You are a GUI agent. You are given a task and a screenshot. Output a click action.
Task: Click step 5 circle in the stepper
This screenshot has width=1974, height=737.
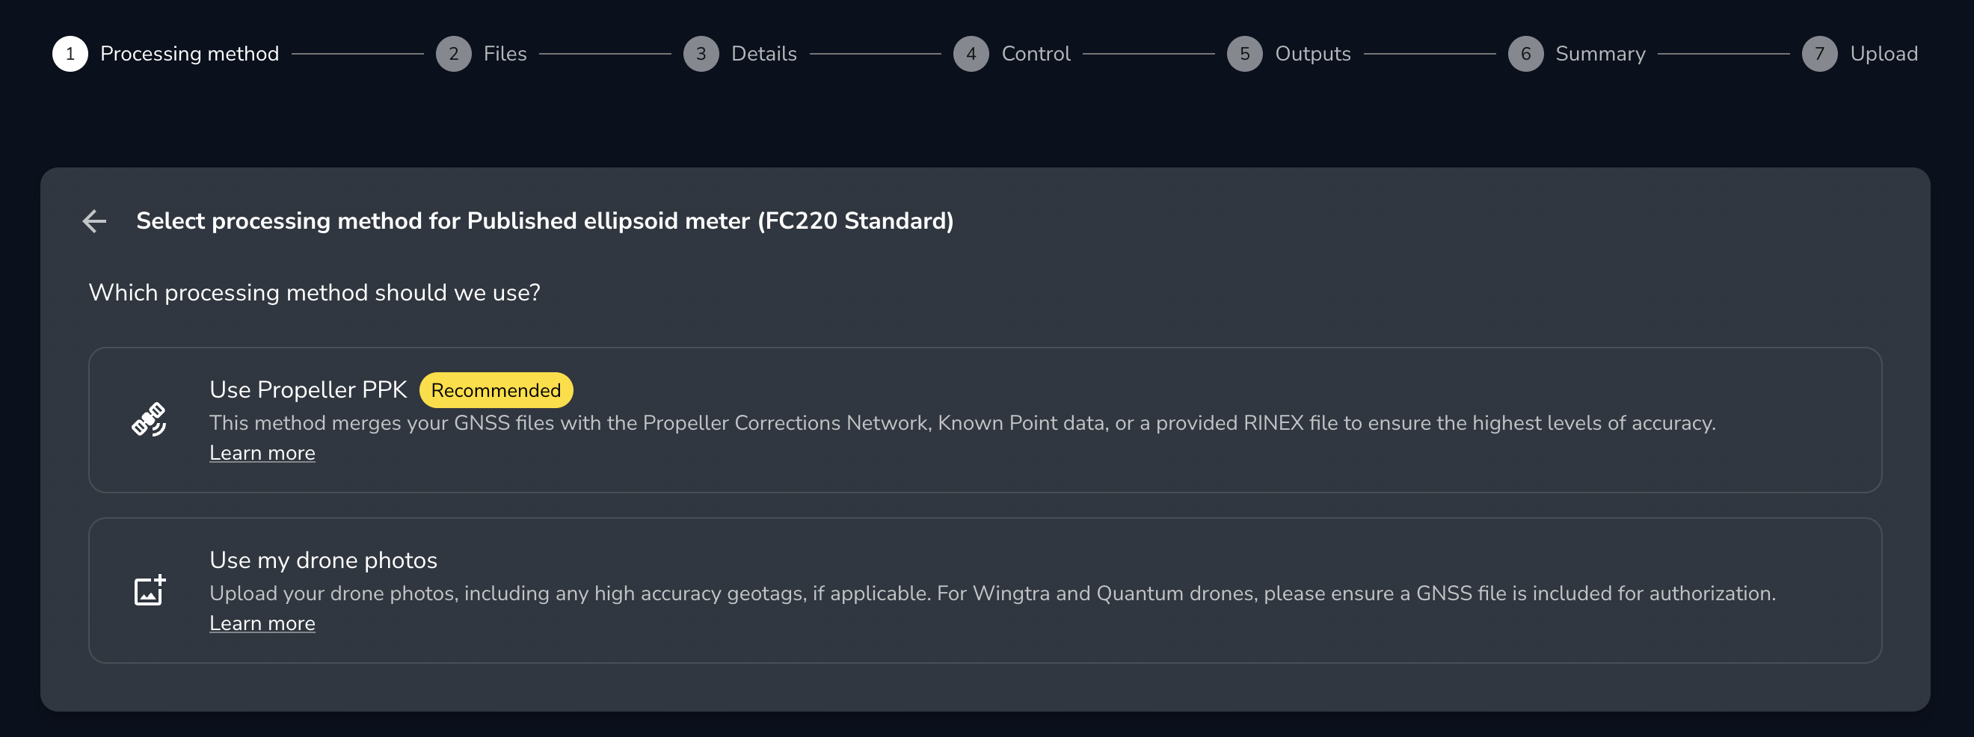coord(1244,54)
